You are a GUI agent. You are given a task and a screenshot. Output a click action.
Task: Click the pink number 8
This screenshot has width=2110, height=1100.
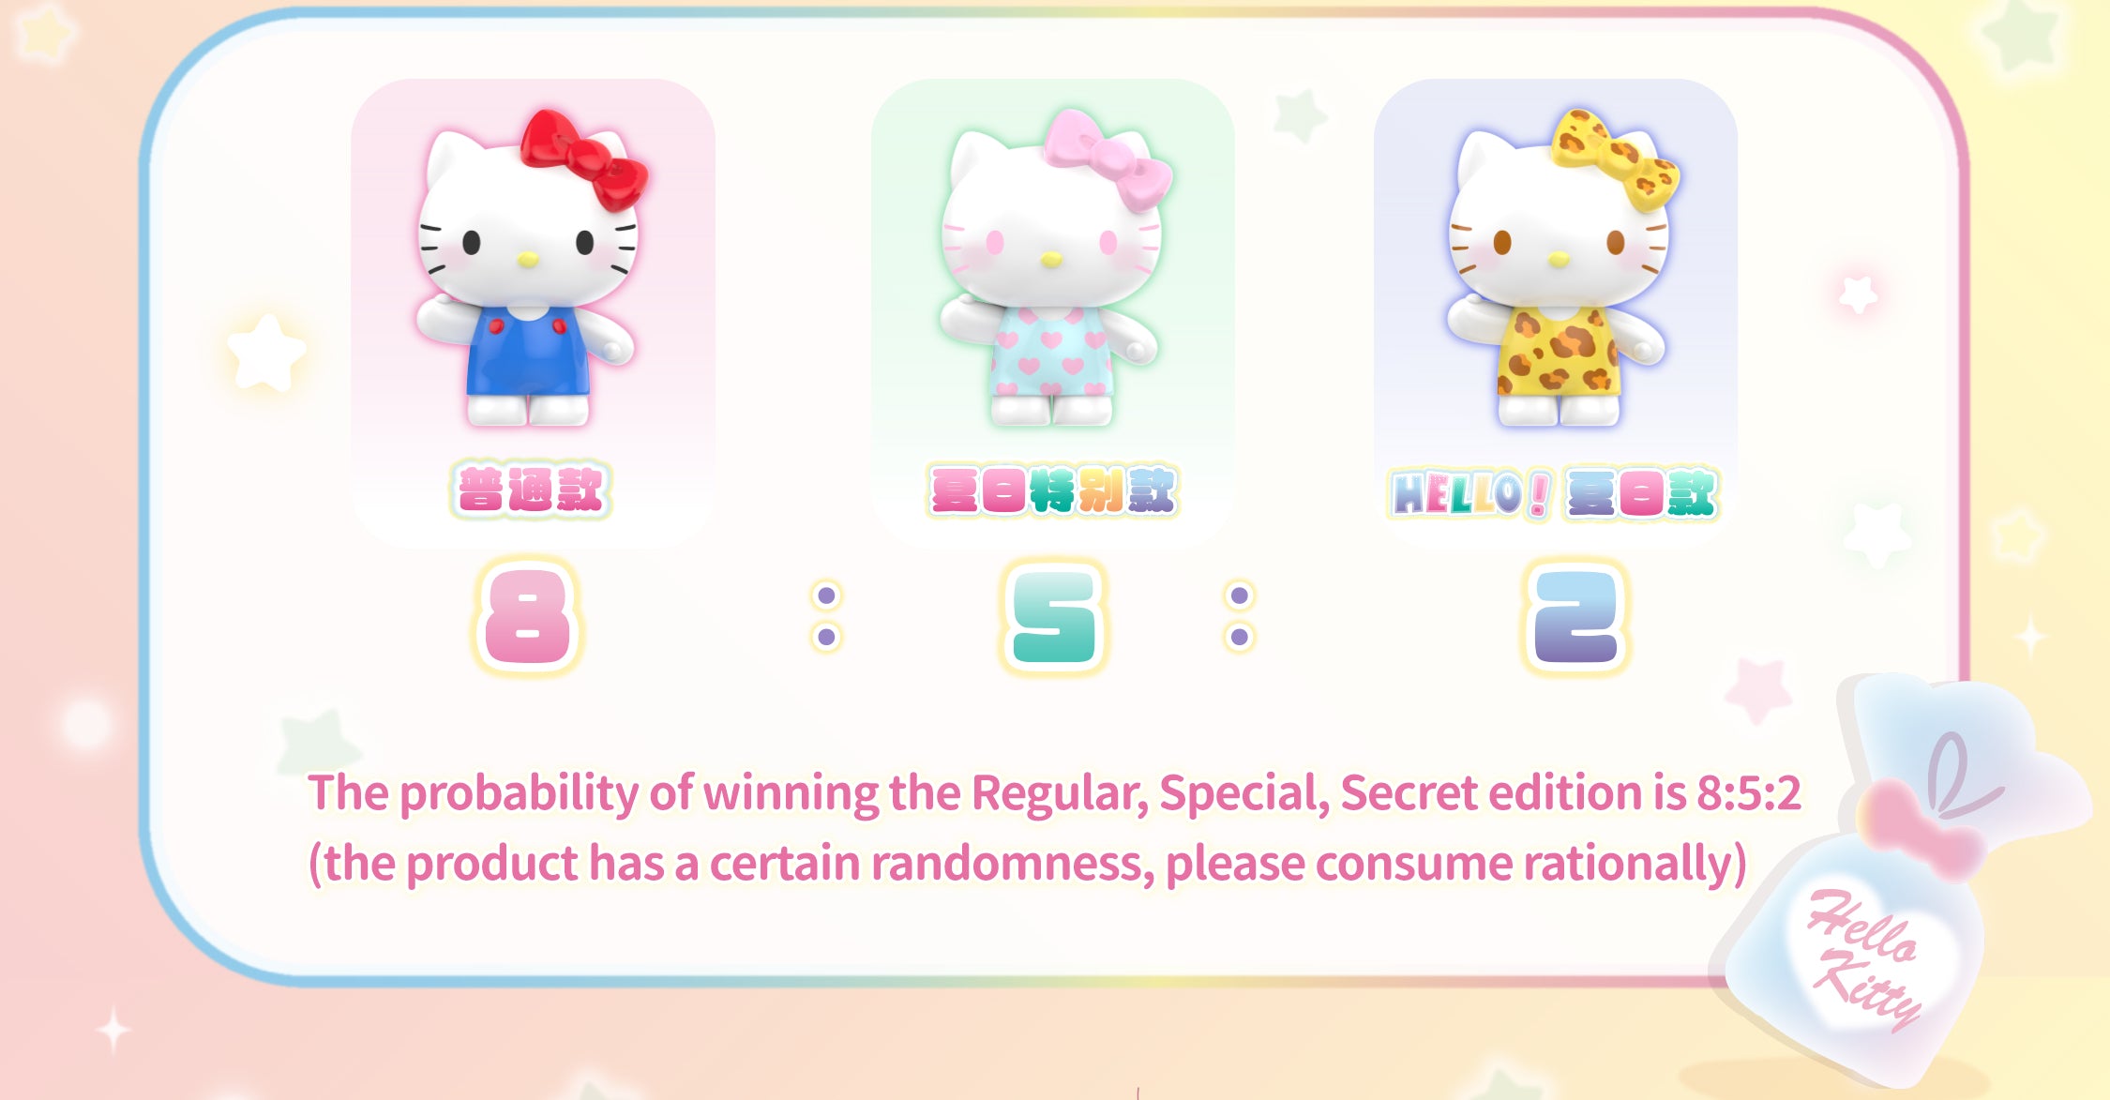point(527,617)
